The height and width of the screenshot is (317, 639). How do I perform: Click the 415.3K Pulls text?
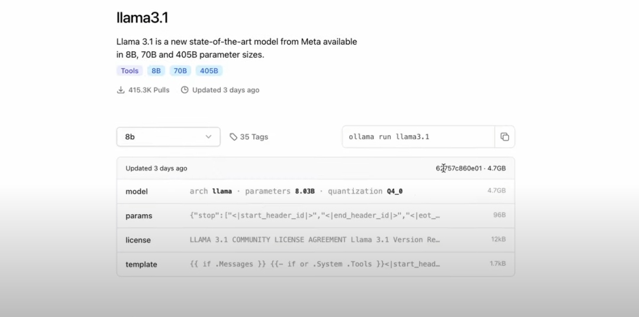click(149, 90)
